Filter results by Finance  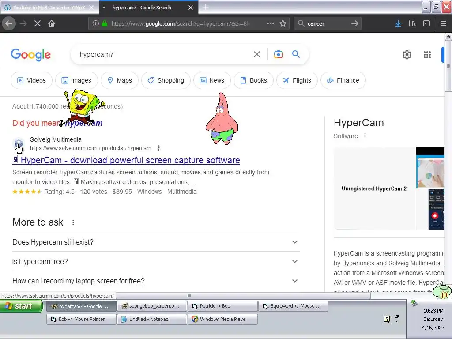pos(343,80)
